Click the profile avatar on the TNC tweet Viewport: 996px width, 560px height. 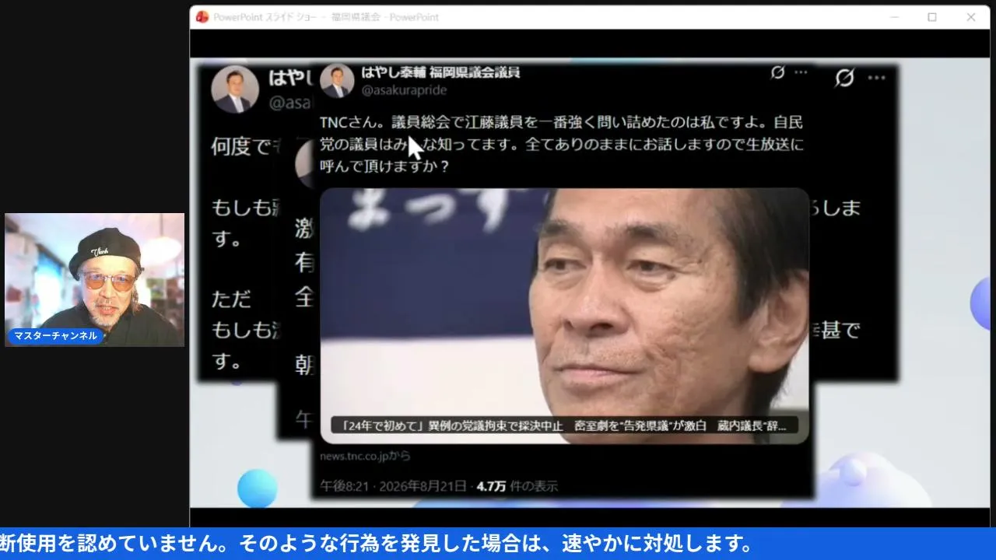pos(337,81)
